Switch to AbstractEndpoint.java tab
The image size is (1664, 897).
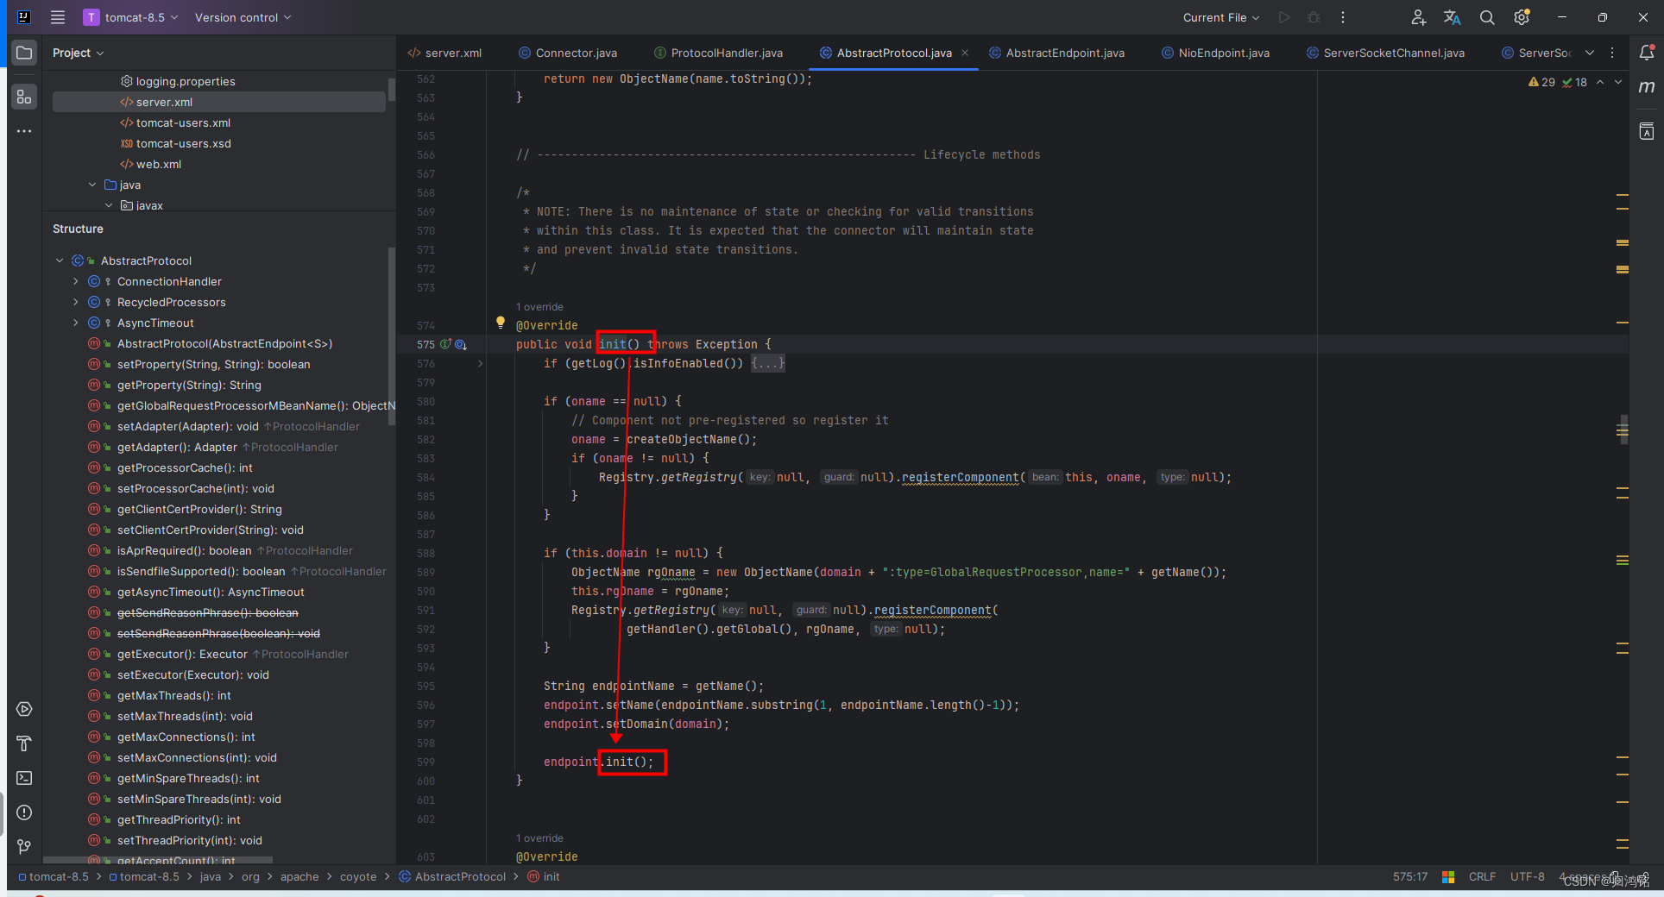(x=1057, y=53)
